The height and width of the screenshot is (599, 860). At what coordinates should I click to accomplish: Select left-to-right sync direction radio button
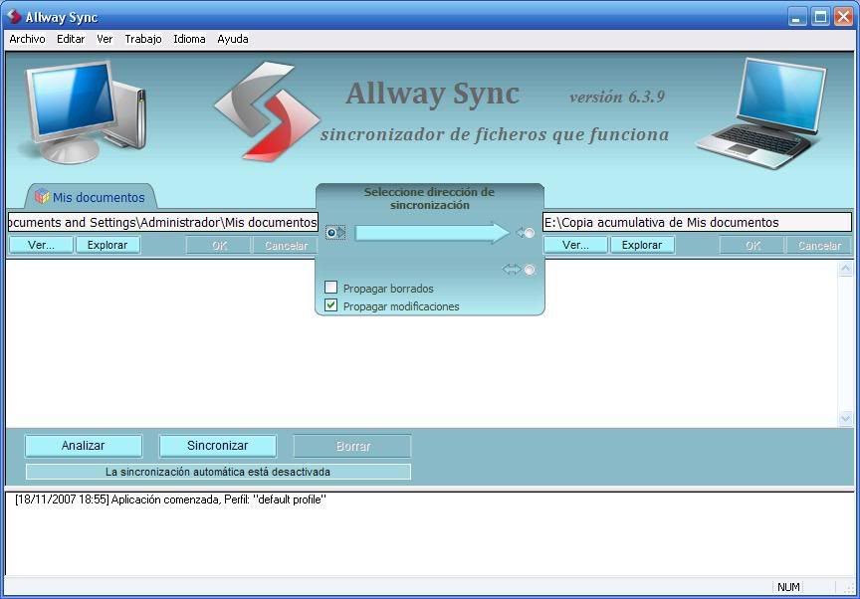[330, 233]
